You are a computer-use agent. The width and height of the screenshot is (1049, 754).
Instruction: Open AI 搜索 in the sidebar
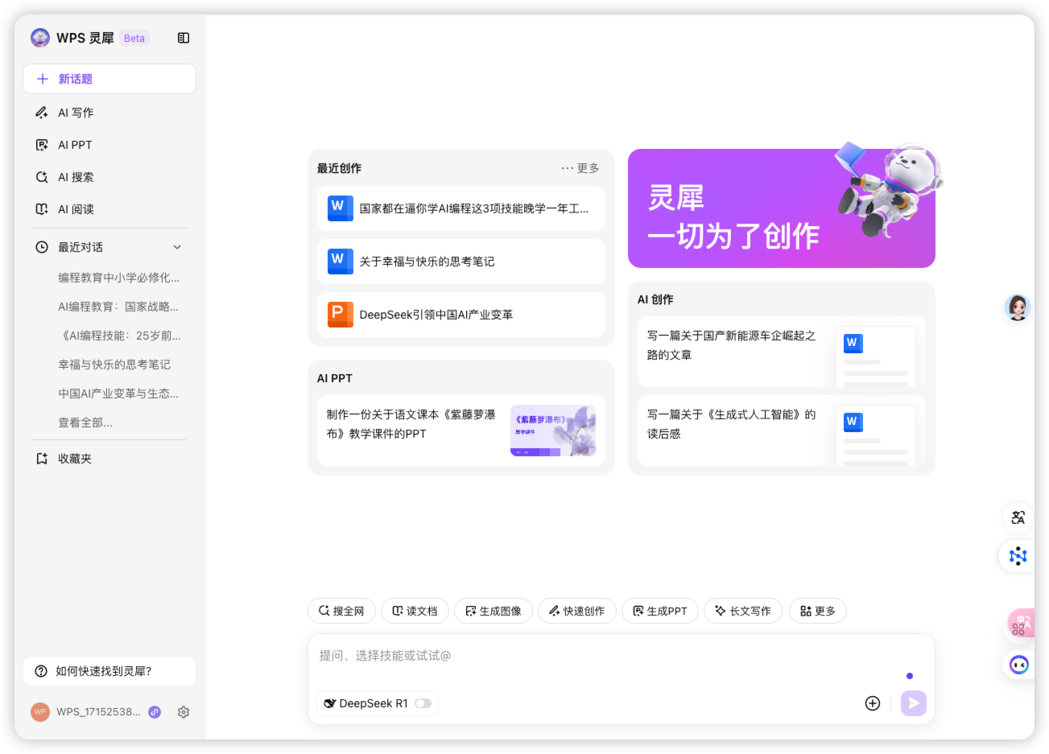(x=109, y=177)
